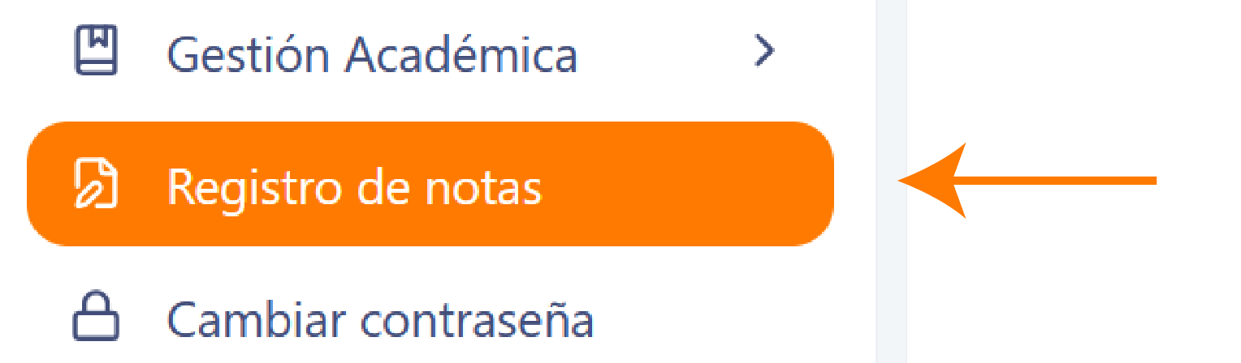Expand Gestión Académica using its chevron
Image resolution: width=1241 pixels, height=363 pixels.
click(x=765, y=51)
